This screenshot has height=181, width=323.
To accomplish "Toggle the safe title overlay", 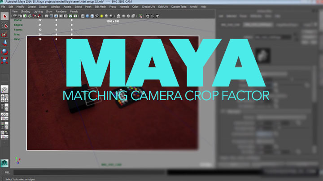I will [x=75, y=16].
